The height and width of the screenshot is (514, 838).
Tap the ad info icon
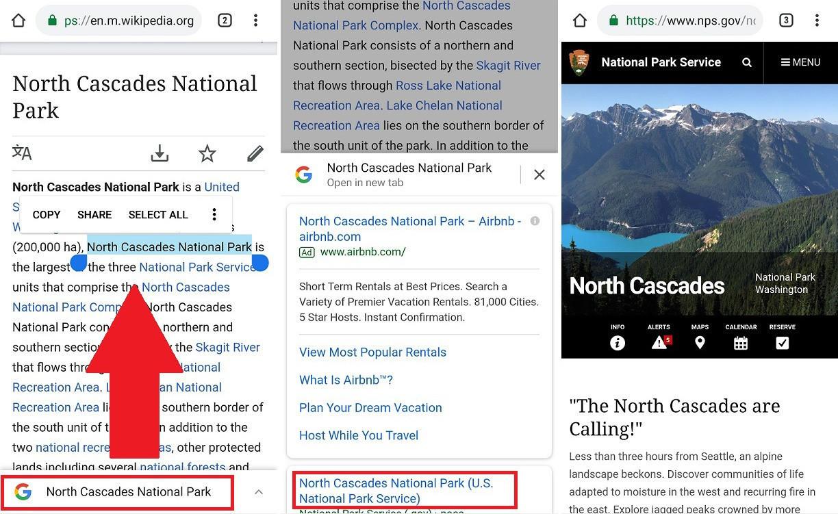point(535,221)
